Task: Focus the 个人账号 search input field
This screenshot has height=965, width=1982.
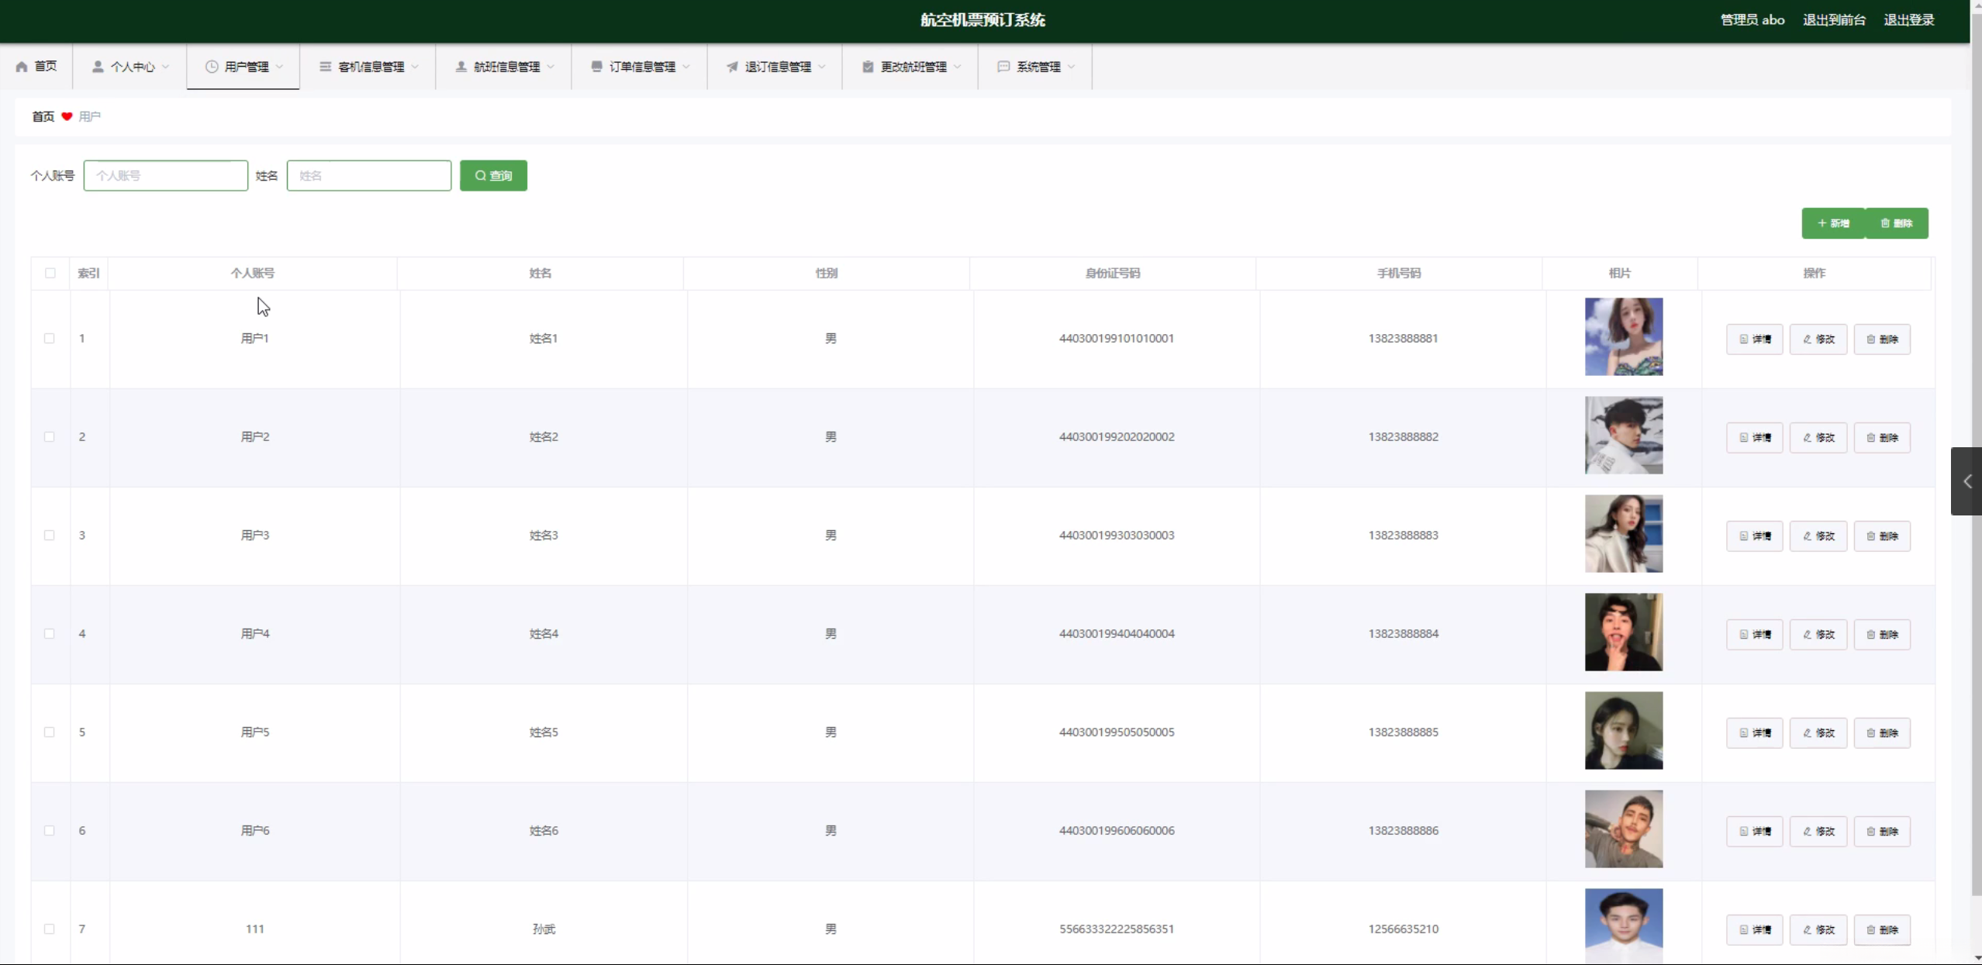Action: (166, 176)
